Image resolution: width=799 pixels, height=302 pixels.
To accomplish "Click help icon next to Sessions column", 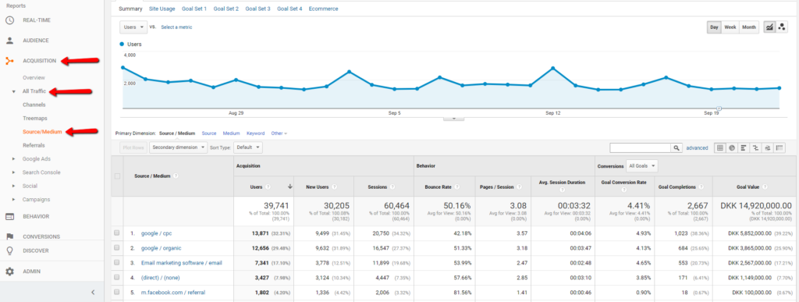I will click(392, 187).
